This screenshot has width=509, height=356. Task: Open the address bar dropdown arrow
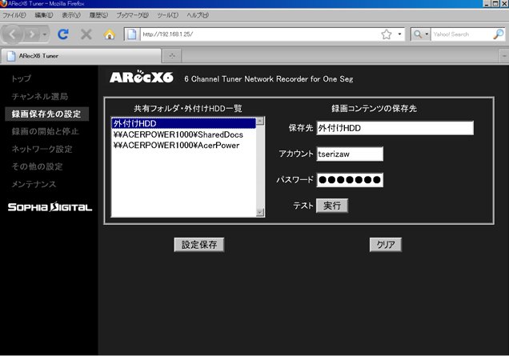(x=399, y=34)
